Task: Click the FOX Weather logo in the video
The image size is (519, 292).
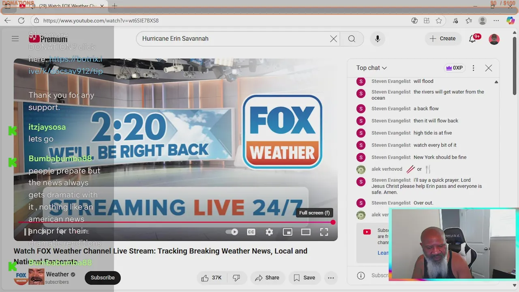Action: click(283, 132)
